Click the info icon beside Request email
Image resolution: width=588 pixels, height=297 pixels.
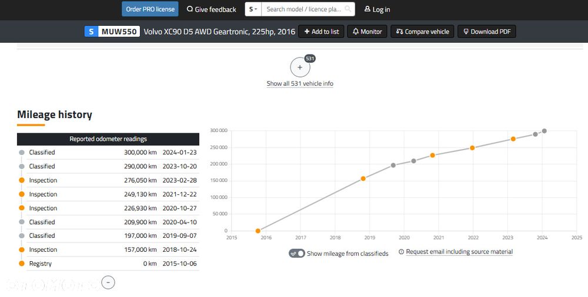click(x=401, y=252)
